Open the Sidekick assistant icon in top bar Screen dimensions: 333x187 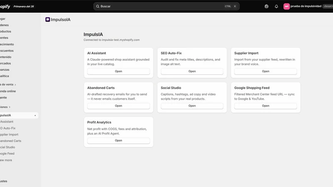pyautogui.click(x=266, y=6)
